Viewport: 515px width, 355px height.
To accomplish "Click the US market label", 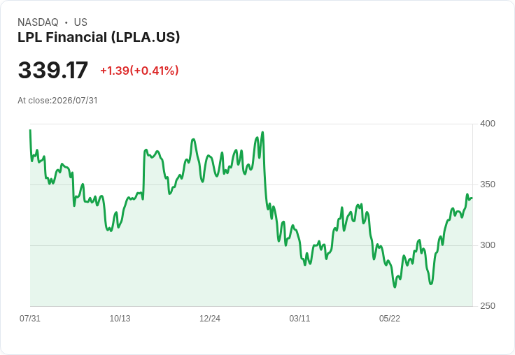I will (x=80, y=22).
